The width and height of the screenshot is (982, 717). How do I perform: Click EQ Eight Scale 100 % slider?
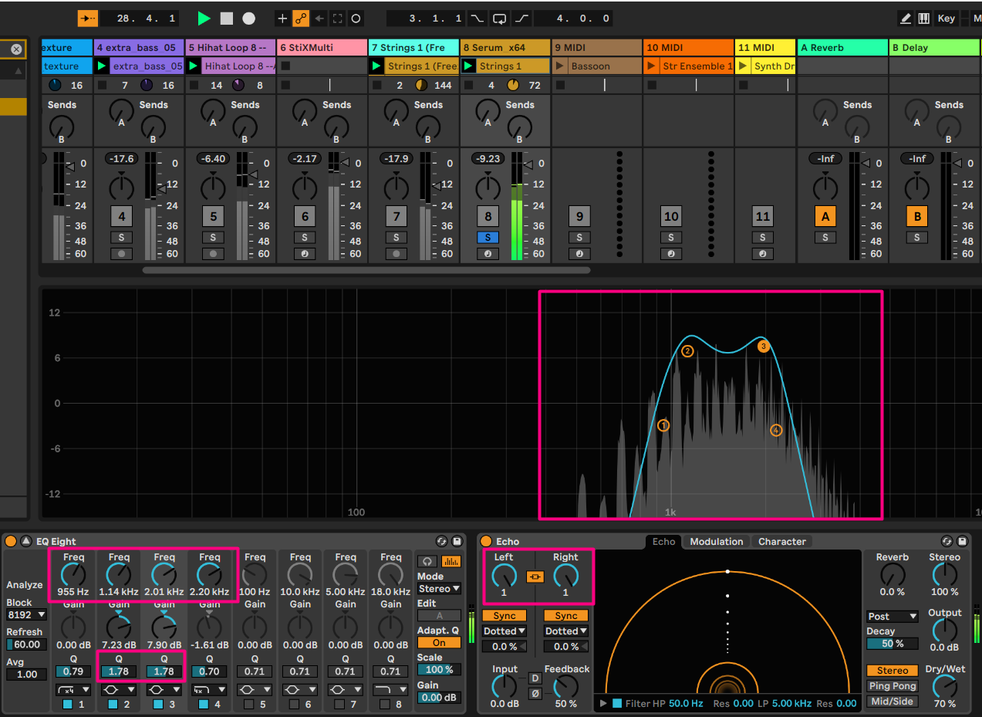(439, 670)
